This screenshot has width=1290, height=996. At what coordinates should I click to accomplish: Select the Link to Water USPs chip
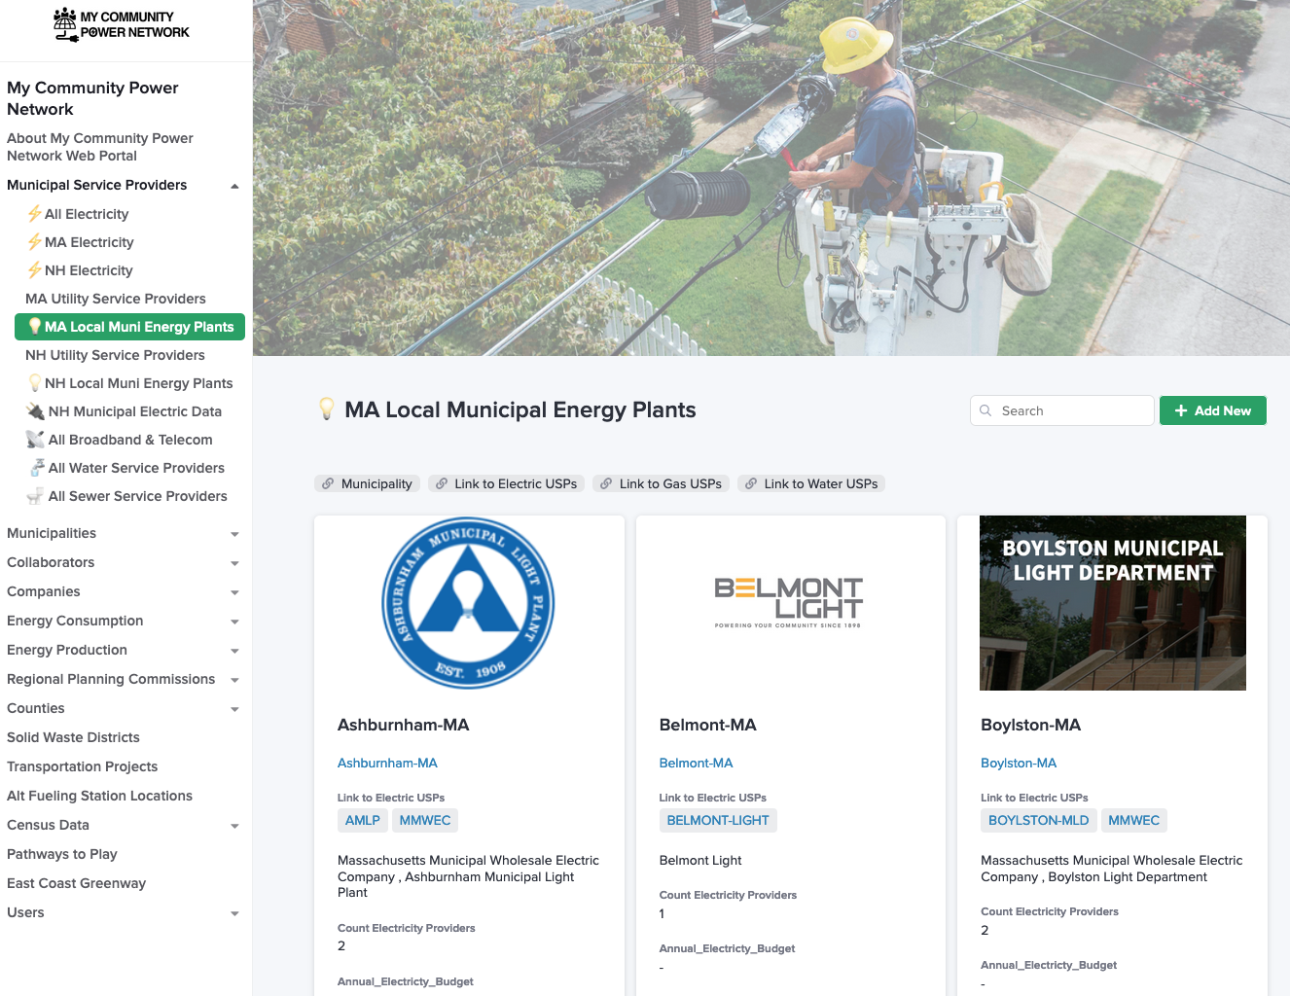coord(811,483)
